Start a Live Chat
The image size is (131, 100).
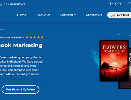[x=119, y=15]
